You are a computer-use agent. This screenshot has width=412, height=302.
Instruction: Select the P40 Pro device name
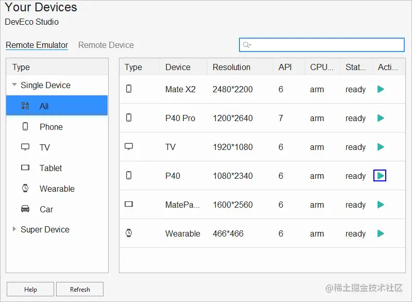tap(180, 119)
